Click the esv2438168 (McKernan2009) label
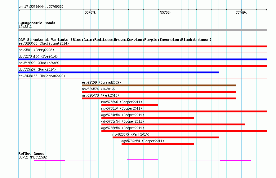This screenshot has height=178, width=276. pos(42,76)
